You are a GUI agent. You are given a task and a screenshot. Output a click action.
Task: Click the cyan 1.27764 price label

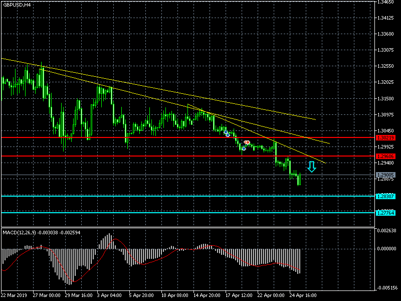[x=385, y=213]
